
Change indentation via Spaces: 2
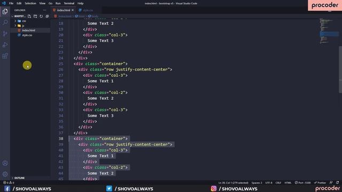256,182
